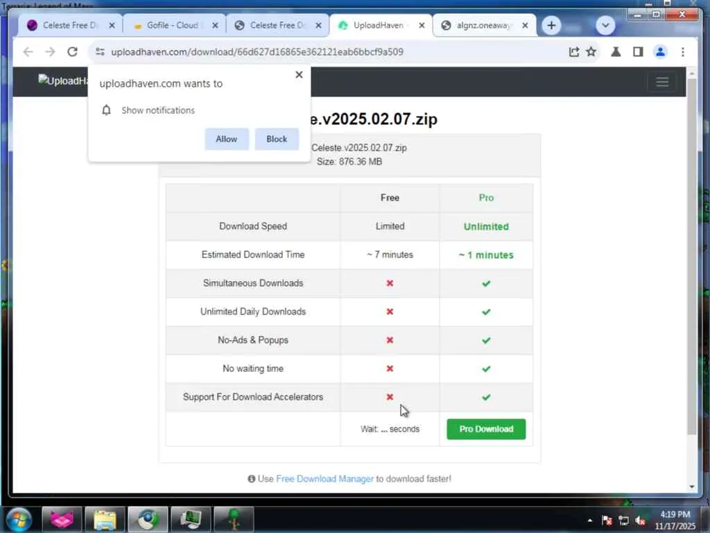710x533 pixels.
Task: Open Chrome labs flask icon
Action: (x=616, y=51)
